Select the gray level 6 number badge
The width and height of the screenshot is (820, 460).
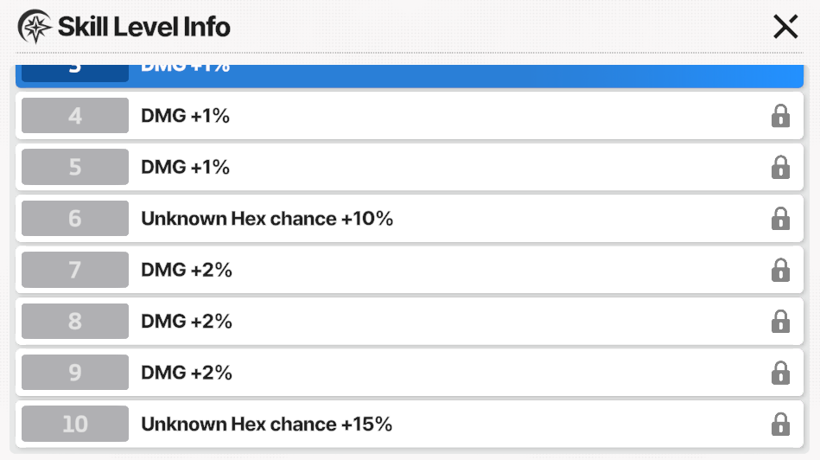[75, 218]
